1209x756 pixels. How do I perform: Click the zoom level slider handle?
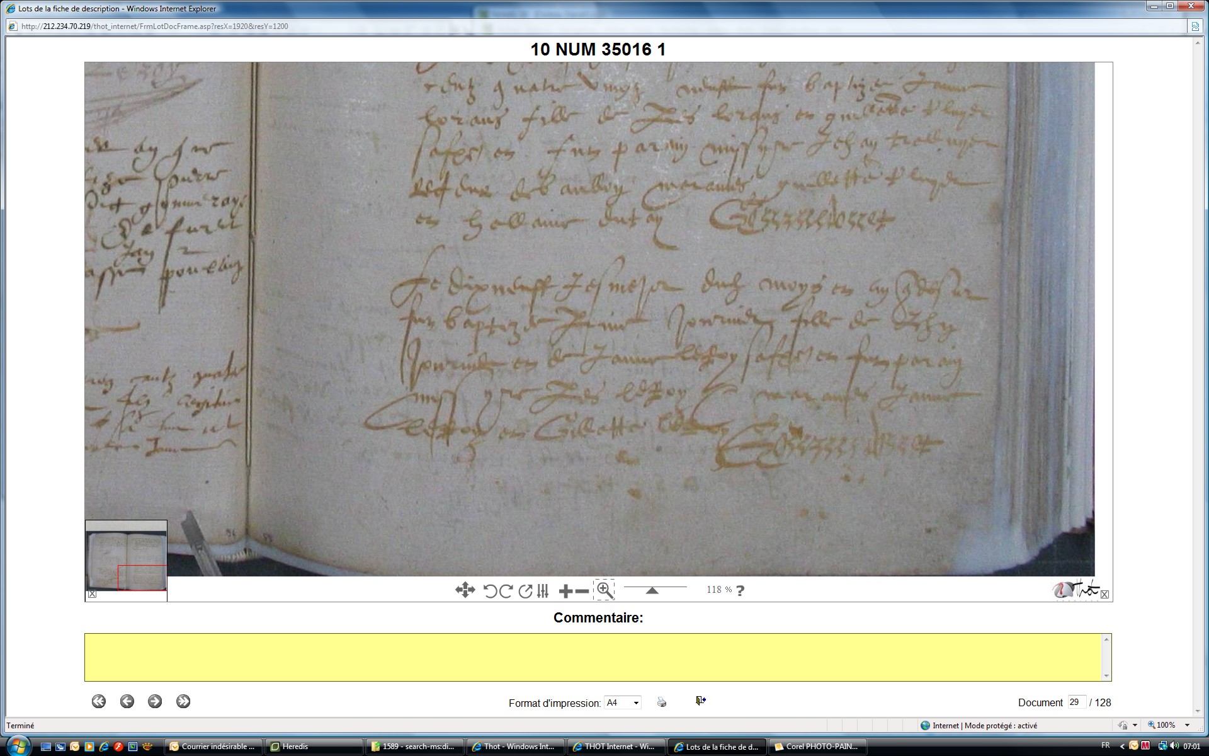tap(652, 590)
